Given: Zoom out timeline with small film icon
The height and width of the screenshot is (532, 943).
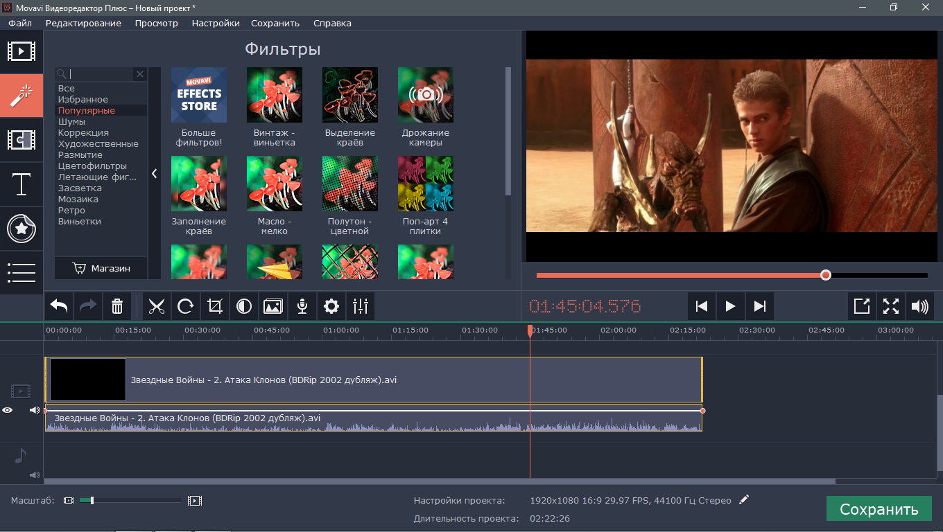Looking at the screenshot, I should 69,500.
